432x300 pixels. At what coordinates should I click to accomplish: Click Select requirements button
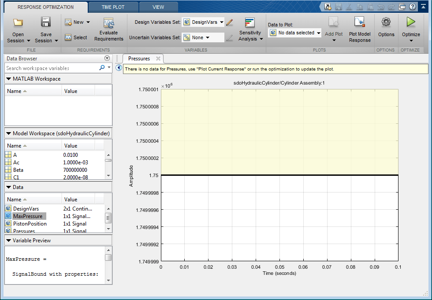tap(76, 37)
